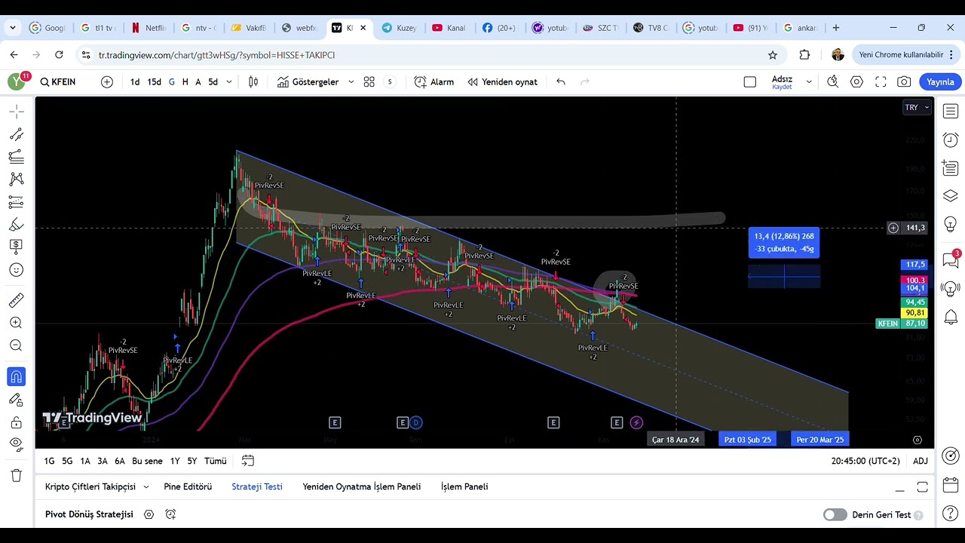Screen dimensions: 965x543
Task: Maximize the bottom strategy panel
Action: point(922,487)
